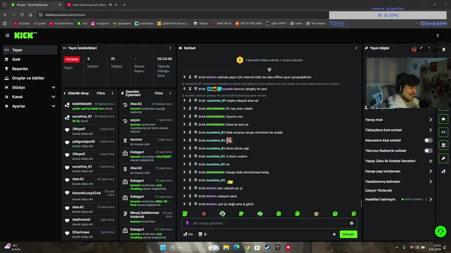Switch to the Stream - Kick Dashboard tab

[x=36, y=5]
